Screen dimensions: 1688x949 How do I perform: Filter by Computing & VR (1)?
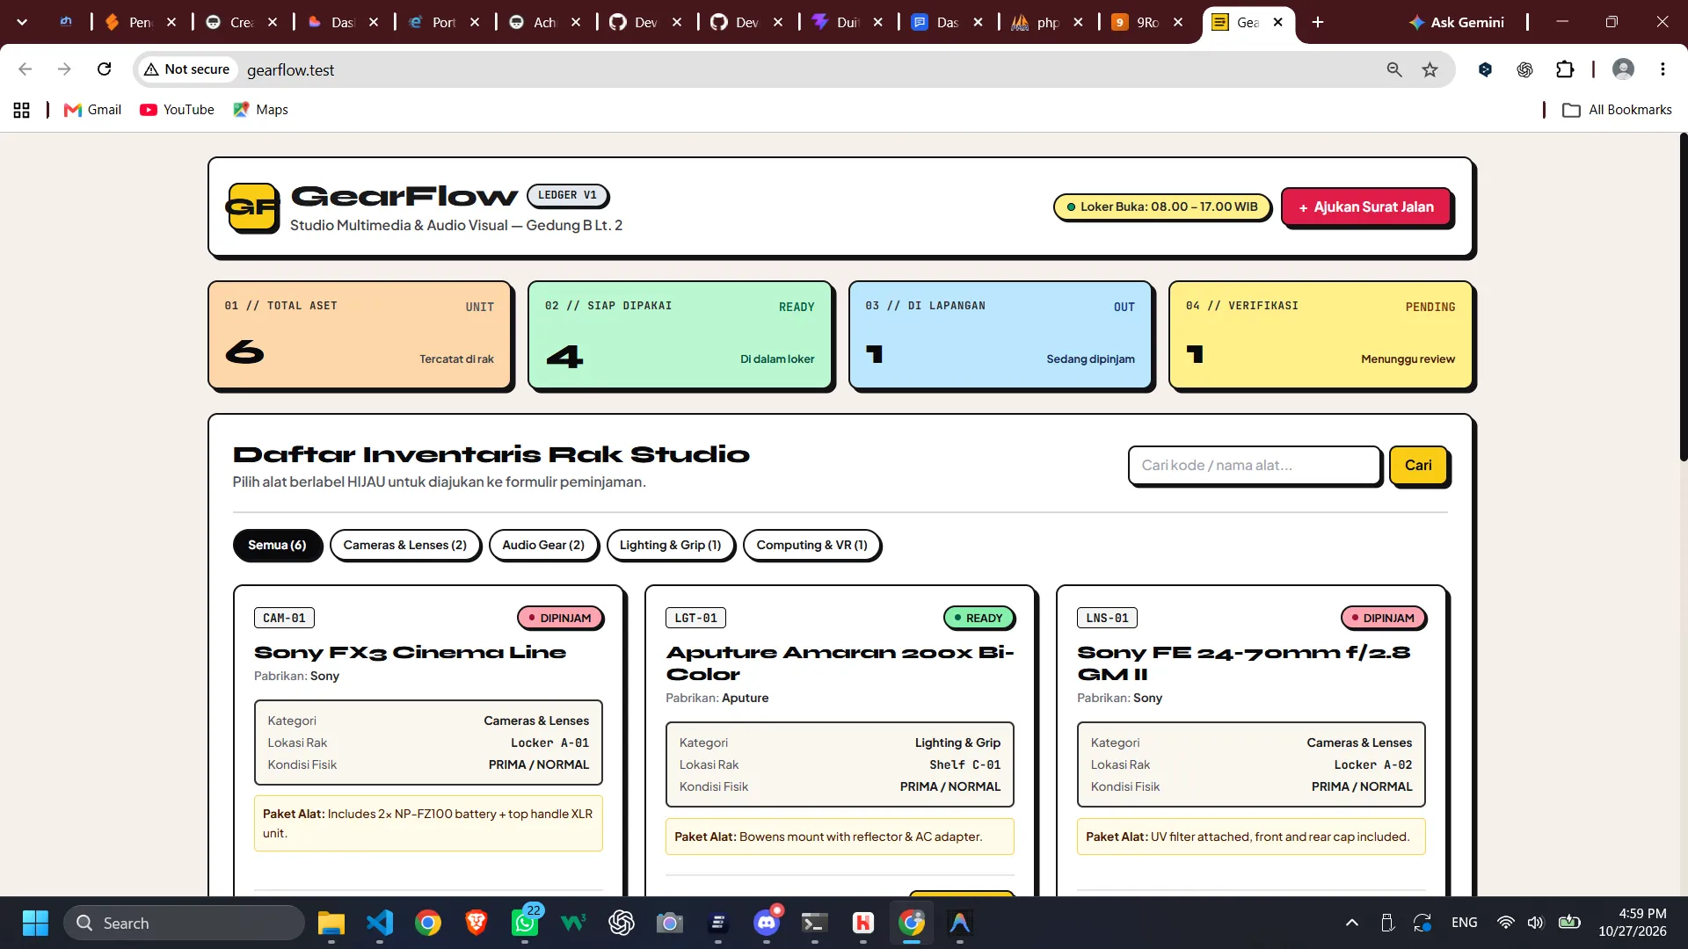click(811, 545)
